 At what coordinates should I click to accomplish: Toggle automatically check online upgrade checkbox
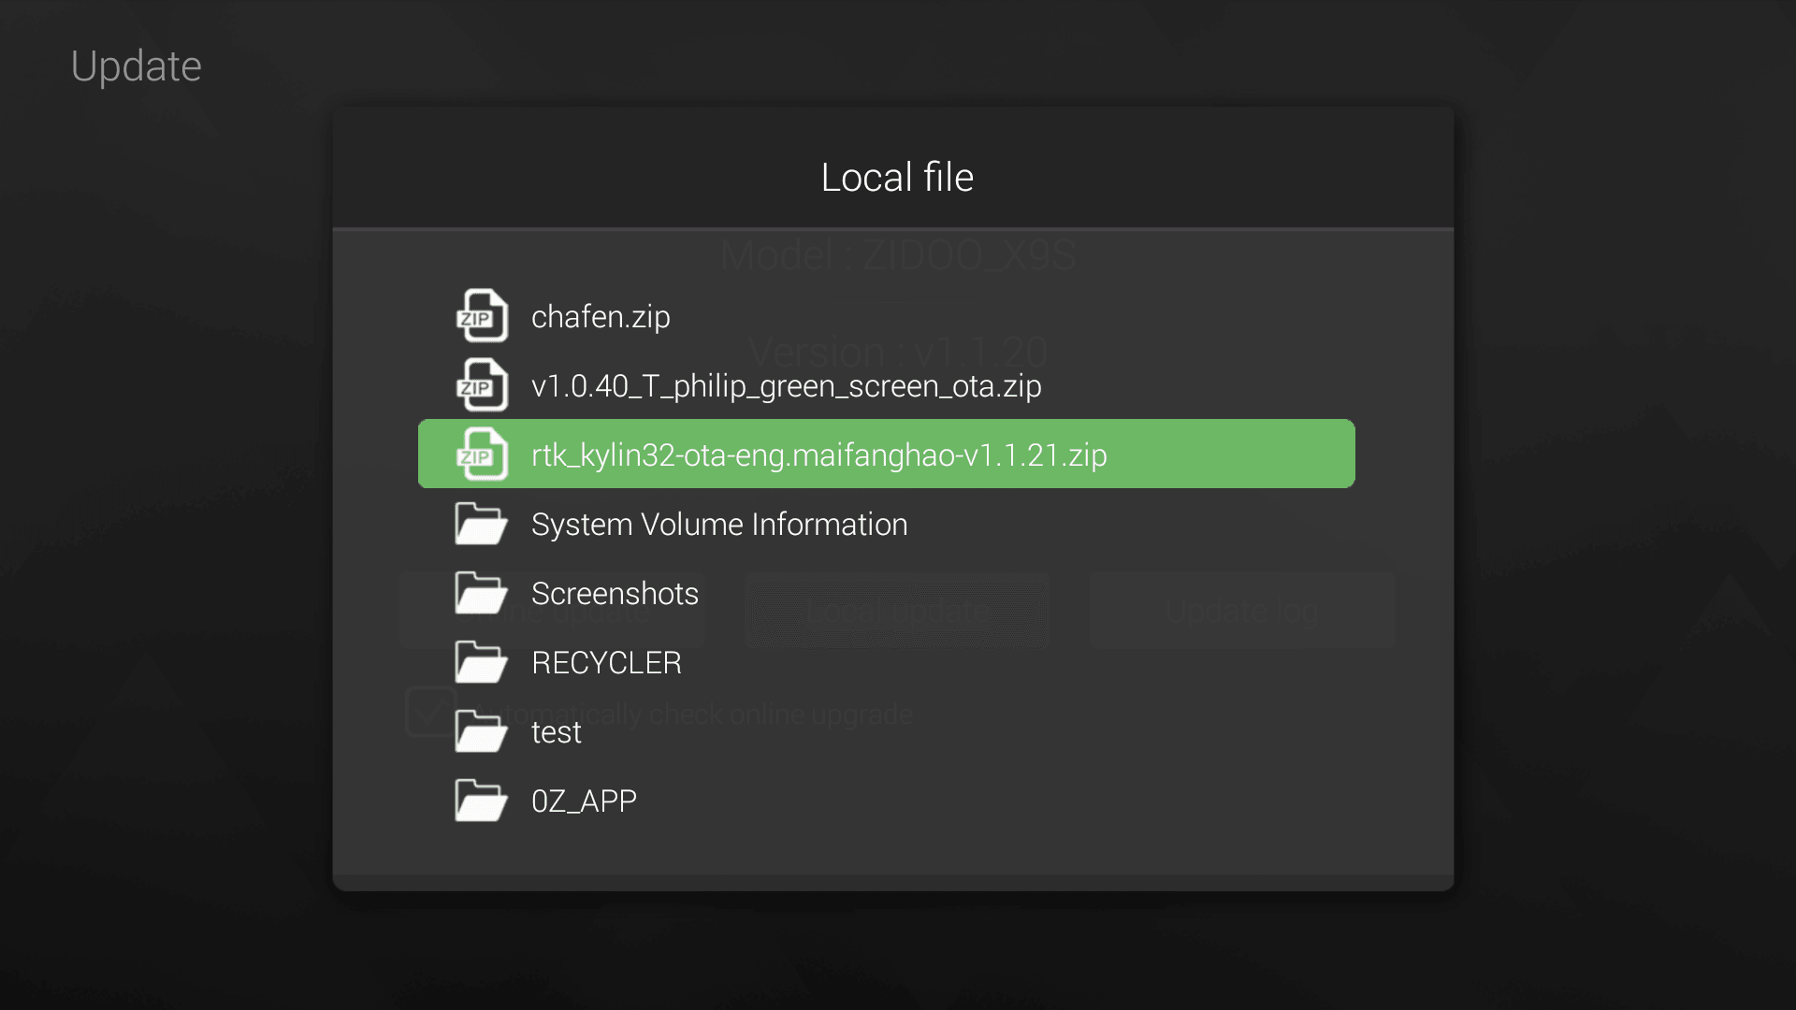click(x=431, y=713)
